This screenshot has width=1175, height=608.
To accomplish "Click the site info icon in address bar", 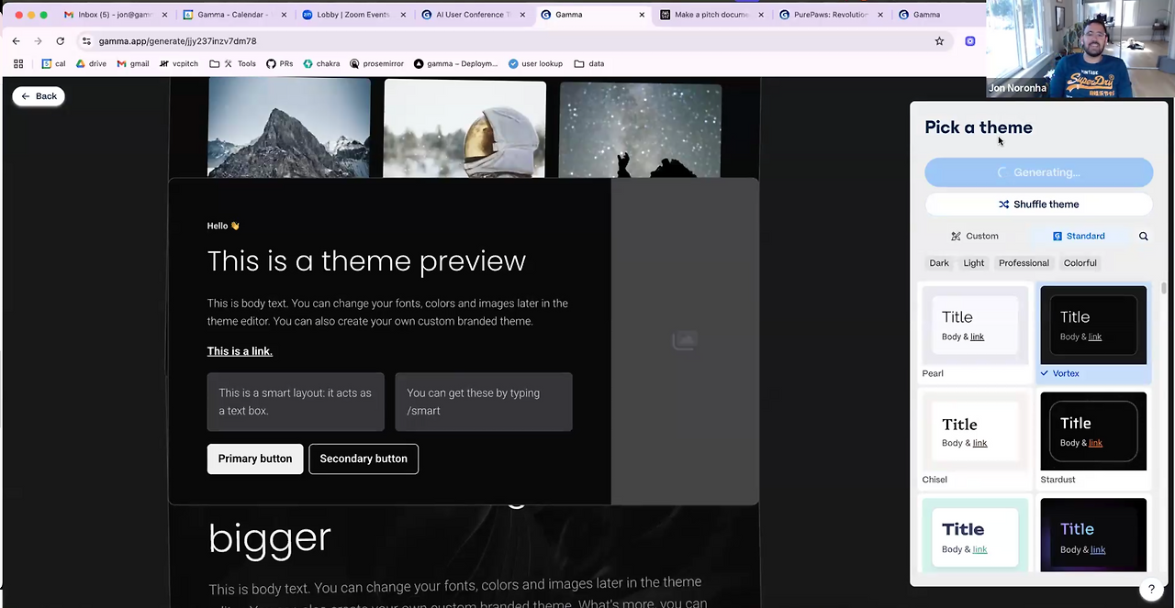I will pyautogui.click(x=86, y=41).
